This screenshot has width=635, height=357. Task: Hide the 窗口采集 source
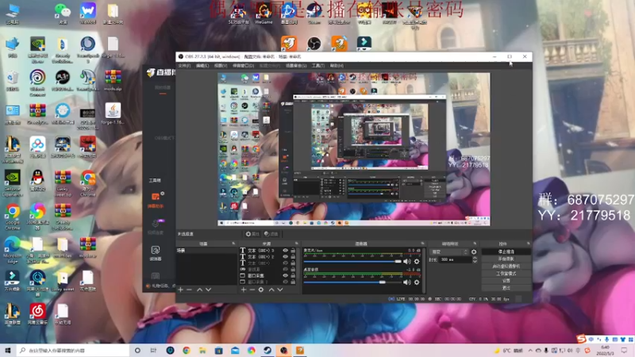pyautogui.click(x=286, y=275)
